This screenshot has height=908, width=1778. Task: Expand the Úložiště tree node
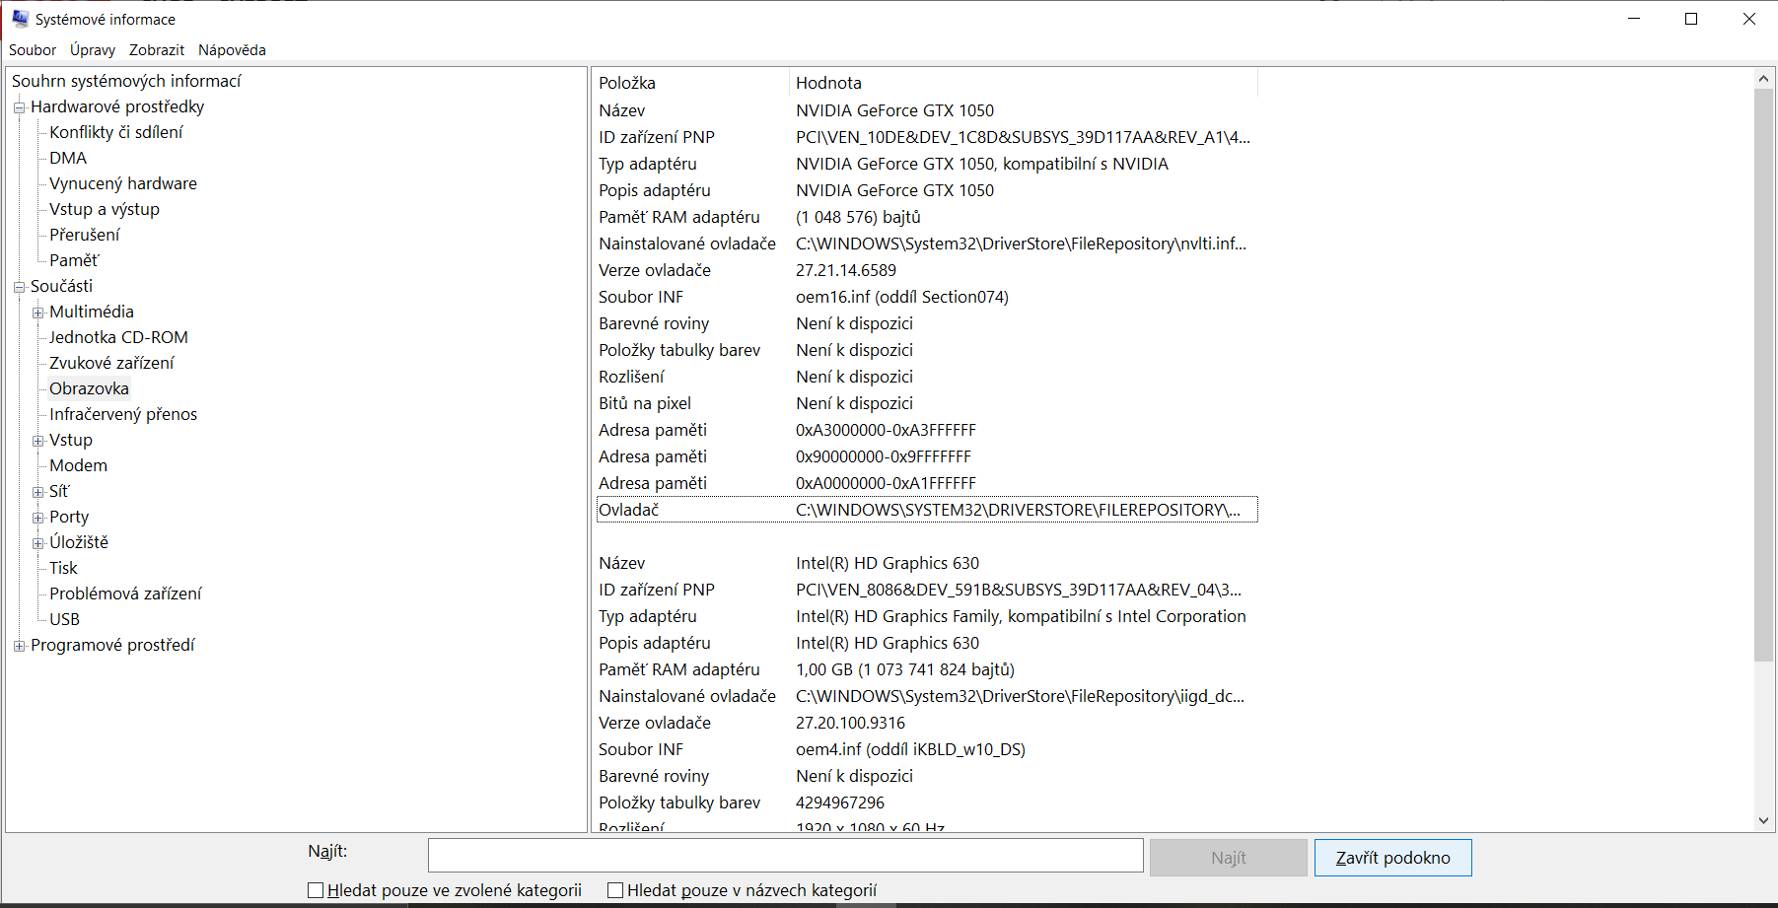(x=38, y=543)
